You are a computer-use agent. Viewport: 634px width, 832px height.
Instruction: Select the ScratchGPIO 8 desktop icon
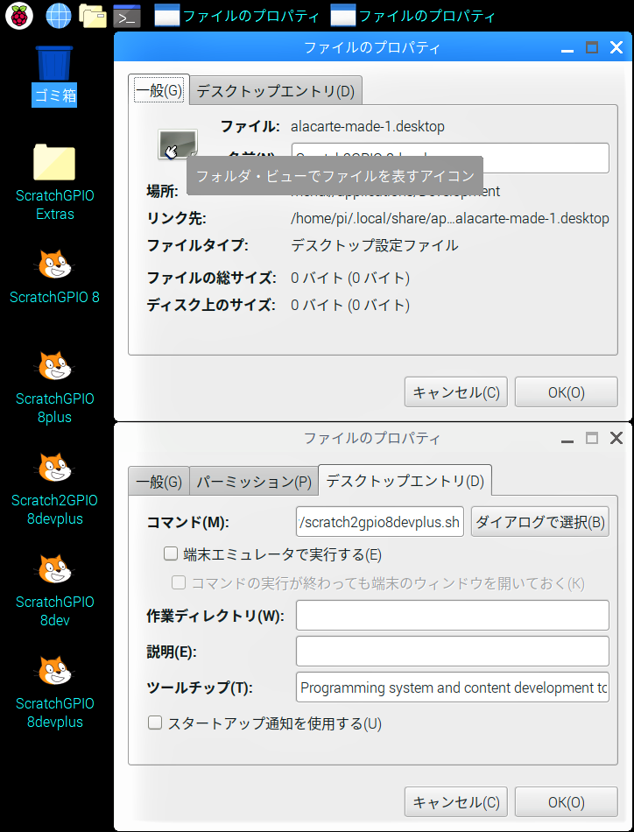54,277
